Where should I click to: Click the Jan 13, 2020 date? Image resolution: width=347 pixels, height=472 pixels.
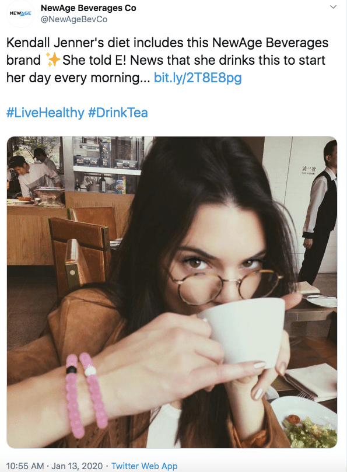click(x=77, y=466)
